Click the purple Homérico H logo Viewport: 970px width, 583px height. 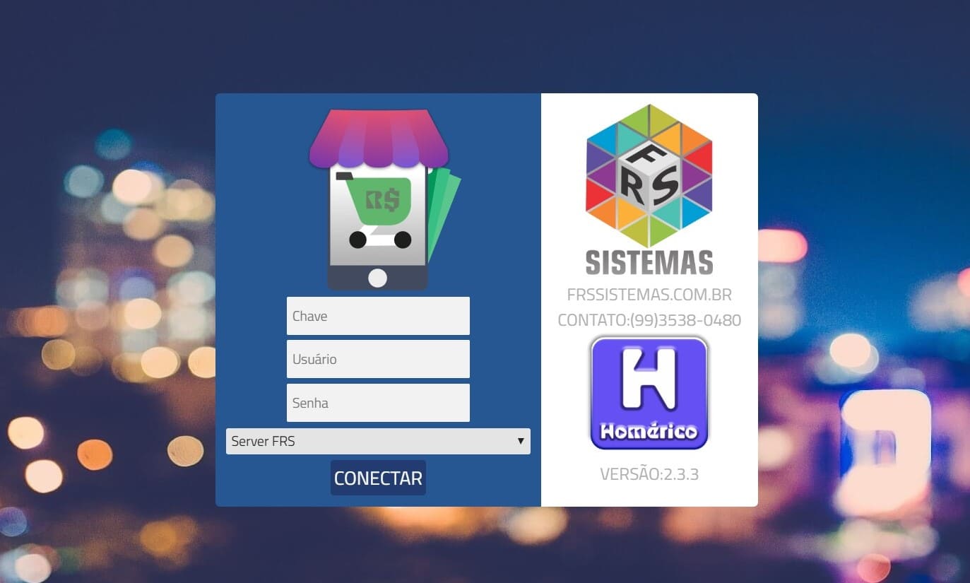coord(649,393)
